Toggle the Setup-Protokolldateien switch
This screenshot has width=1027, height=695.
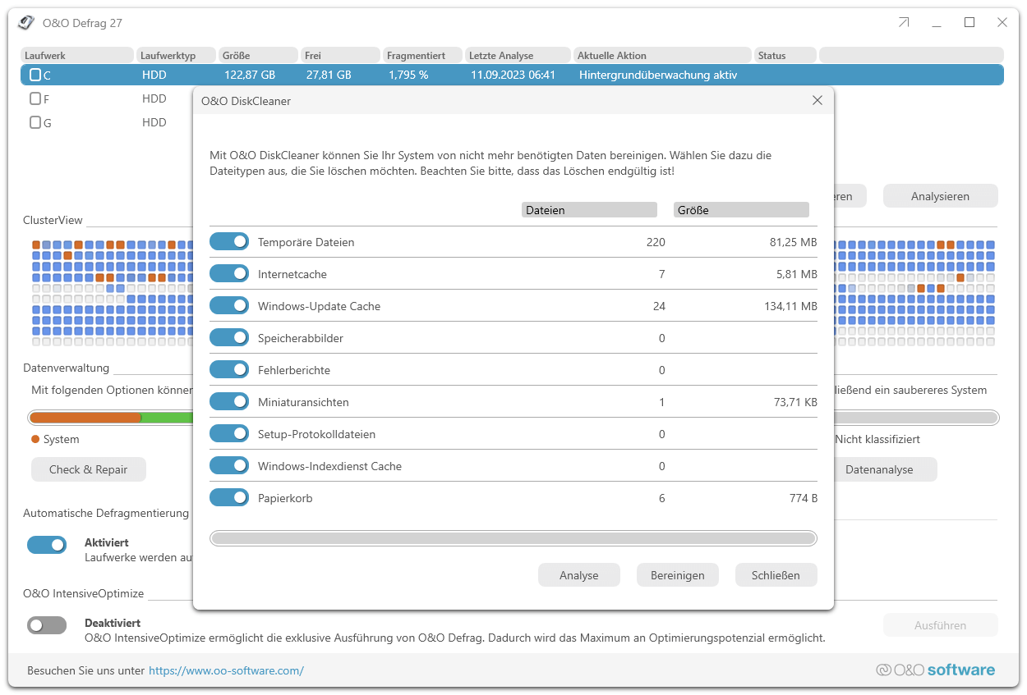point(229,433)
